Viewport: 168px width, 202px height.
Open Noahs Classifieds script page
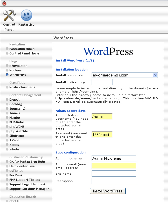coord(22,87)
